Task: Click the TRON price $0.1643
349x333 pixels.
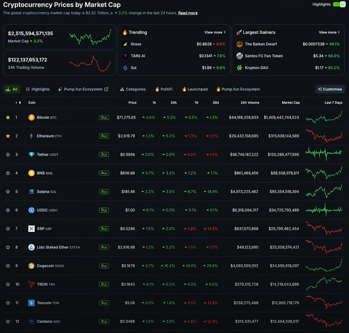Action: click(128, 284)
